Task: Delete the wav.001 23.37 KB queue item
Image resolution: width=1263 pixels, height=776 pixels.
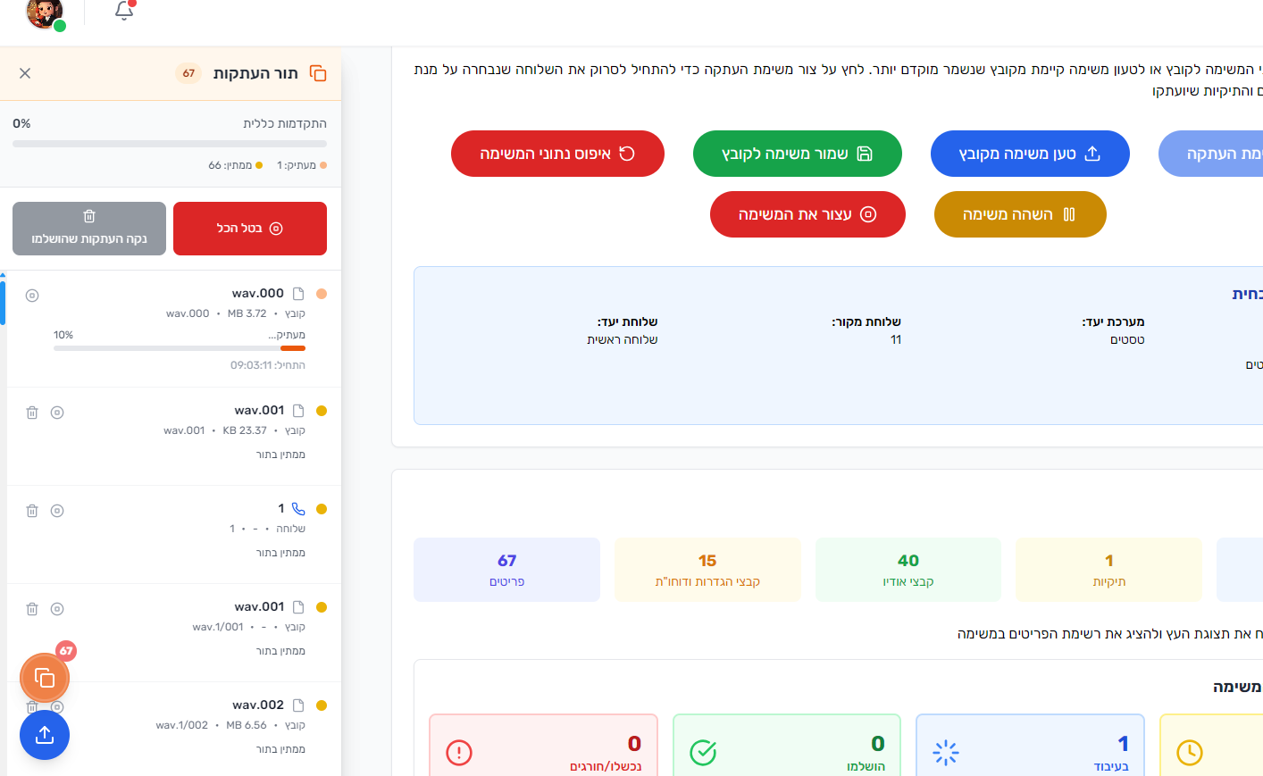Action: pyautogui.click(x=32, y=413)
